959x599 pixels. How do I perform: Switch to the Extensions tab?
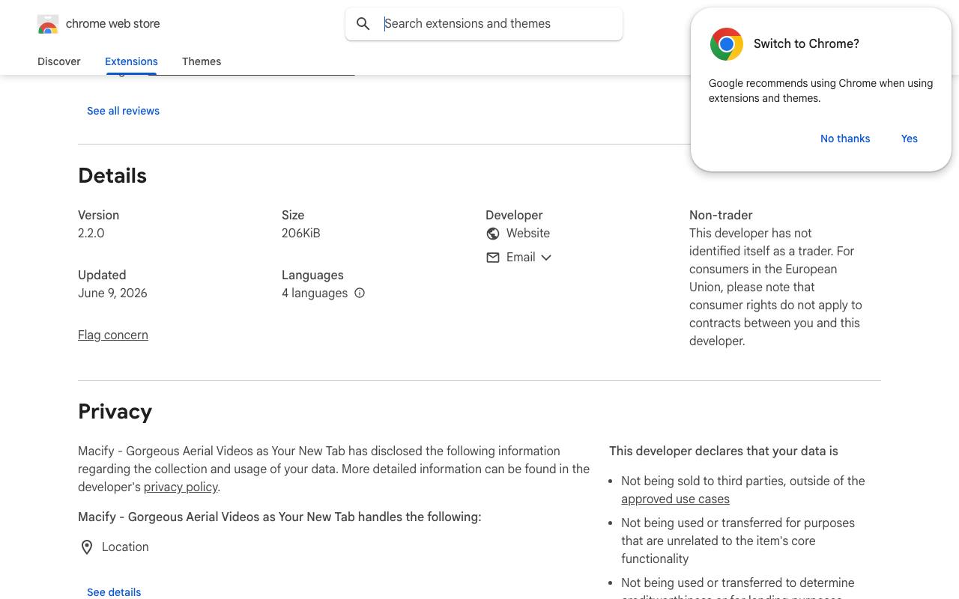click(x=131, y=61)
